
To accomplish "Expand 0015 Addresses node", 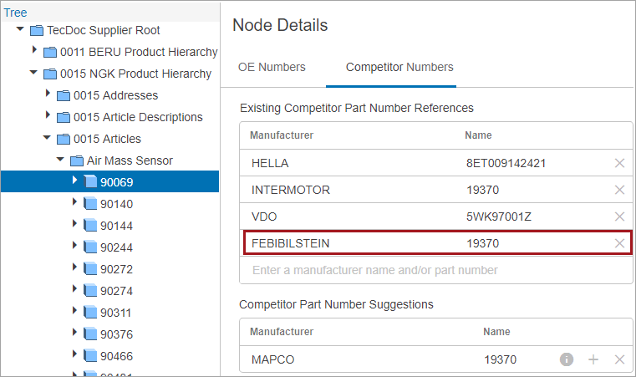I will [48, 93].
